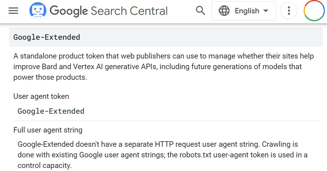
Task: Click "control capacity." at paragraph end
Action: coord(45,166)
